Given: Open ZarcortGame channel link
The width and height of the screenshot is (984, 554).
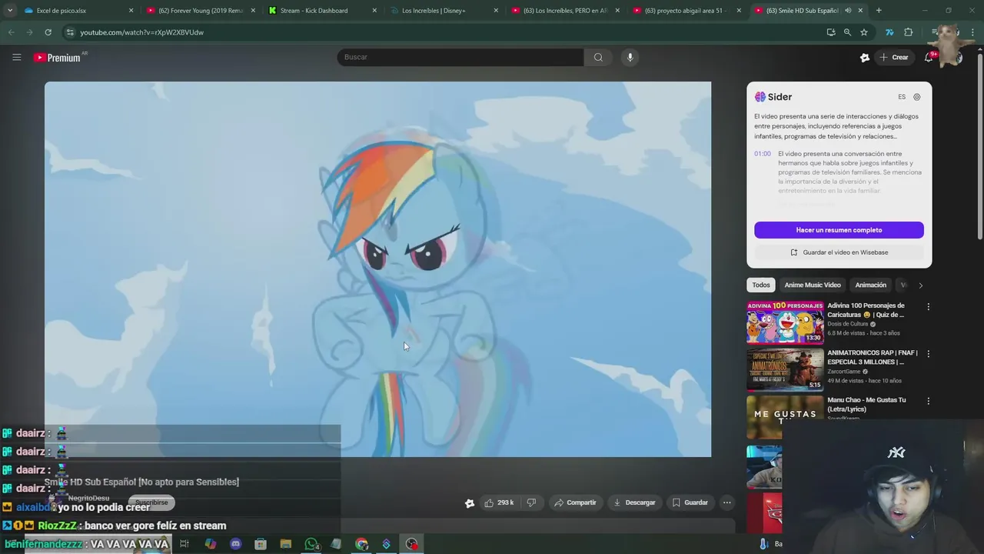Looking at the screenshot, I should click(x=844, y=372).
